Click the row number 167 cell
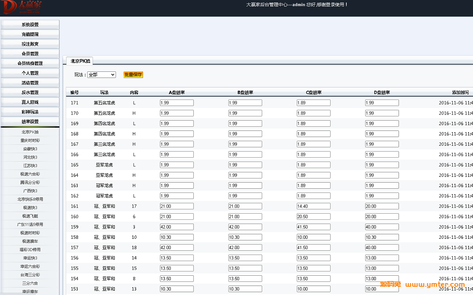 74,144
